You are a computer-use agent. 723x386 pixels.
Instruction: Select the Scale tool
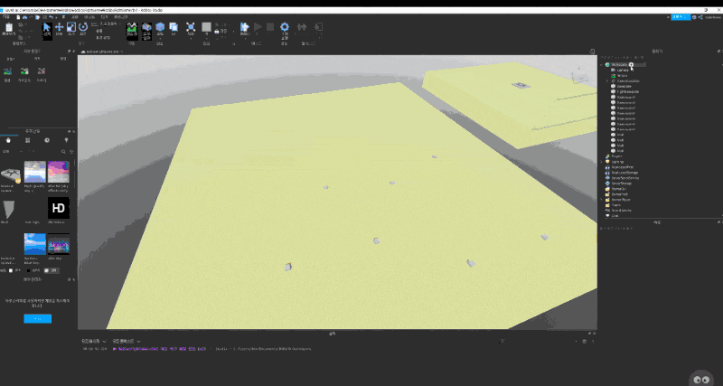pos(71,27)
